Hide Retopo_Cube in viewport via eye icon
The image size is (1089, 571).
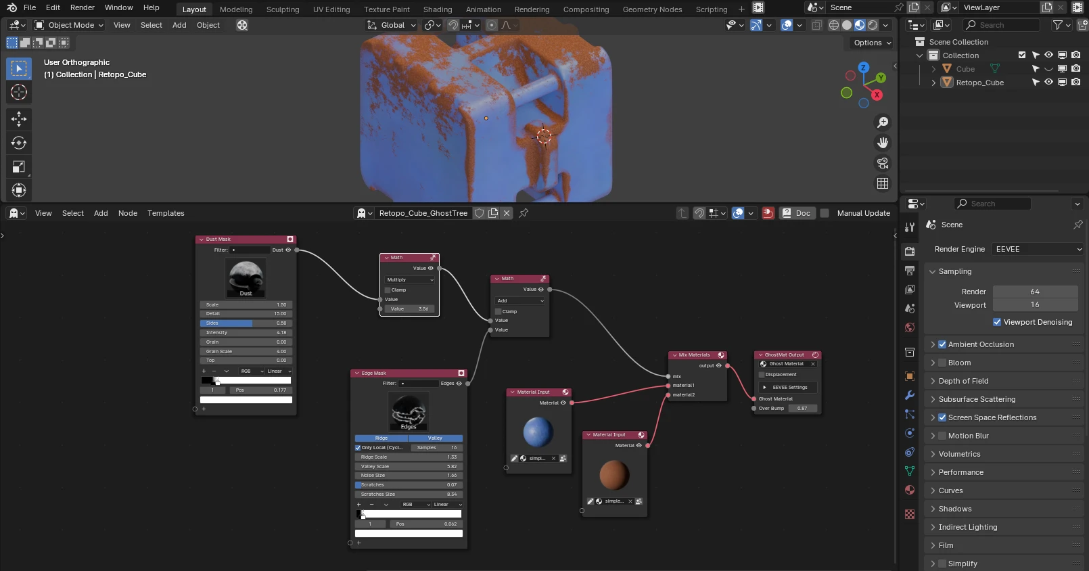pyautogui.click(x=1048, y=83)
